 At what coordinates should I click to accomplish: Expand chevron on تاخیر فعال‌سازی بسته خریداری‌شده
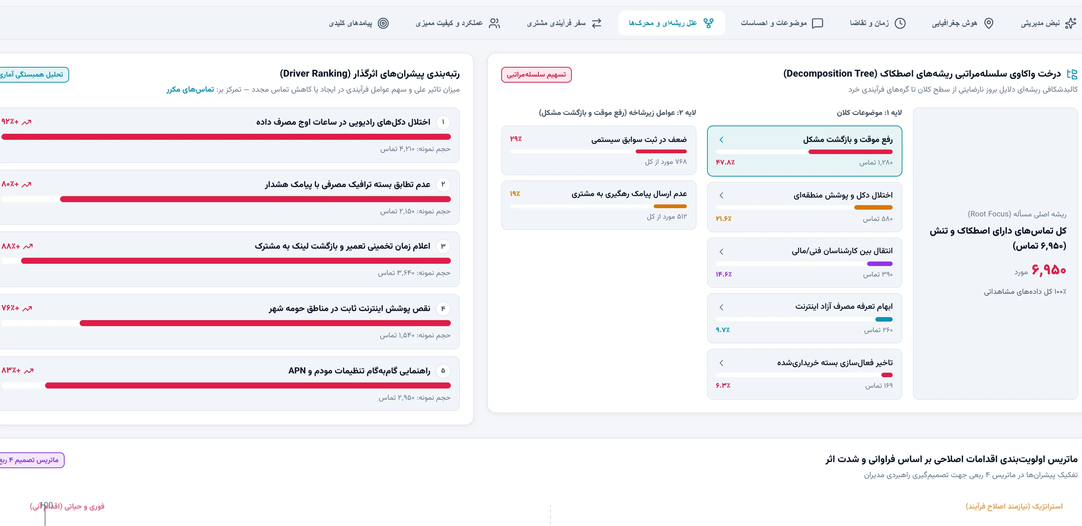pyautogui.click(x=721, y=363)
